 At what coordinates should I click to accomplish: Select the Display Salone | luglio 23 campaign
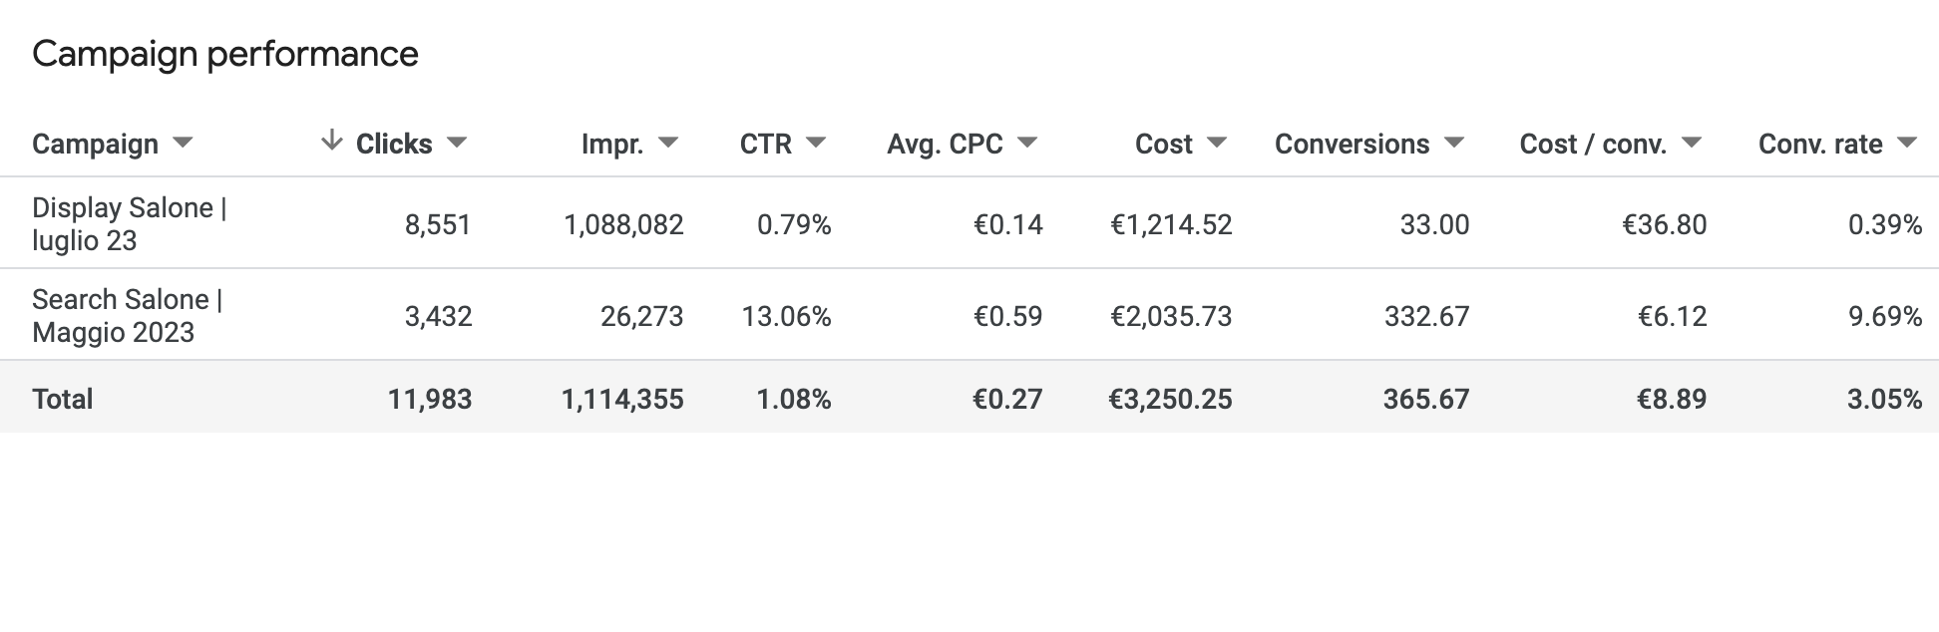pyautogui.click(x=130, y=223)
